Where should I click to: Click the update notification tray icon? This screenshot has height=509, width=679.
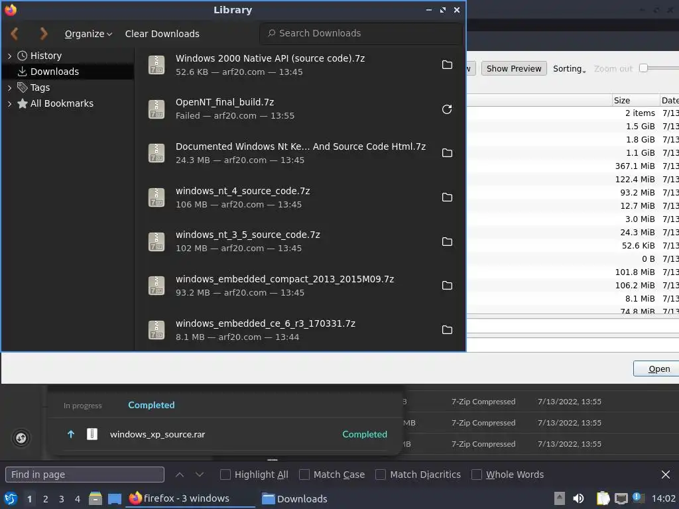tap(638, 498)
